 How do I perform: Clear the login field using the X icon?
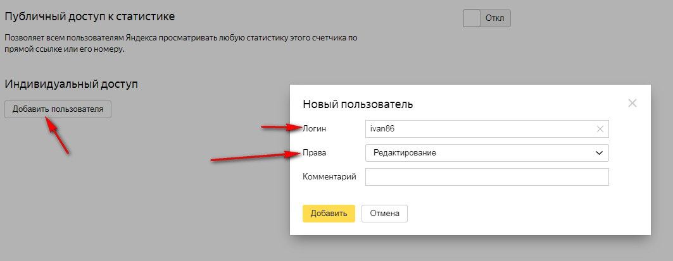pos(600,129)
